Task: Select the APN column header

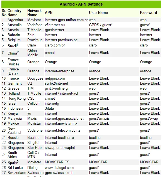Action: click(x=49, y=13)
